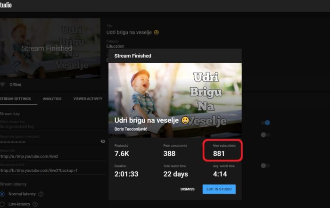
Task: Click the Offline status label
Action: [x=15, y=84]
